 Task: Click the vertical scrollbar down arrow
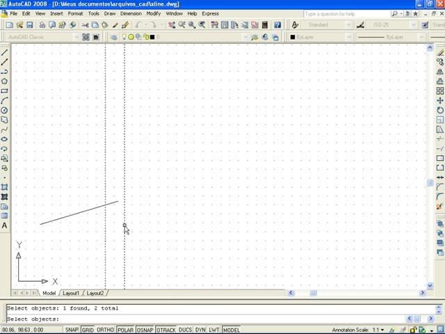pos(430,286)
